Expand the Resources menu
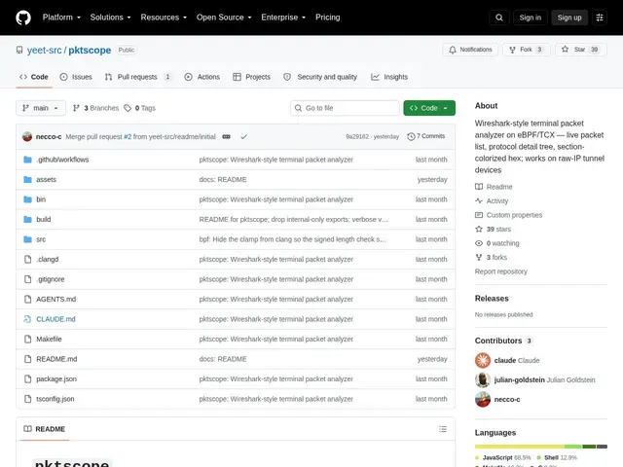 164,18
